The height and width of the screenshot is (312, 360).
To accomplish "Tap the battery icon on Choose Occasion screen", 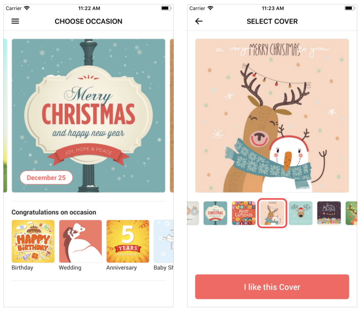I will (166, 8).
